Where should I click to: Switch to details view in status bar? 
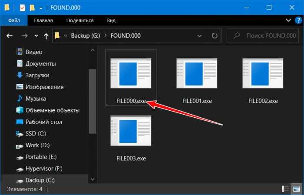click(x=285, y=189)
